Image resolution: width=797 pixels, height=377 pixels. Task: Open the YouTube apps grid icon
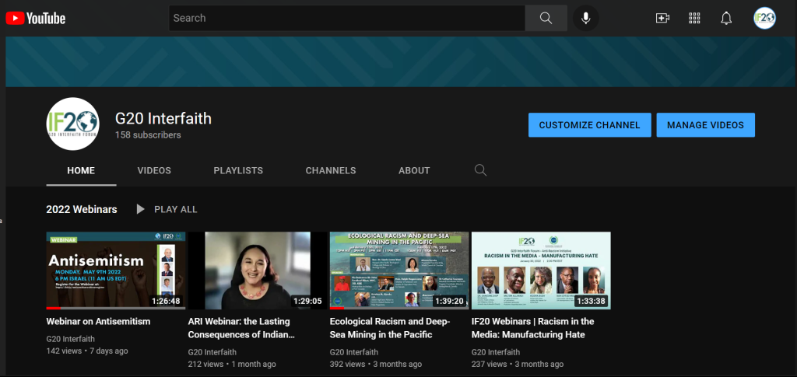(x=694, y=18)
